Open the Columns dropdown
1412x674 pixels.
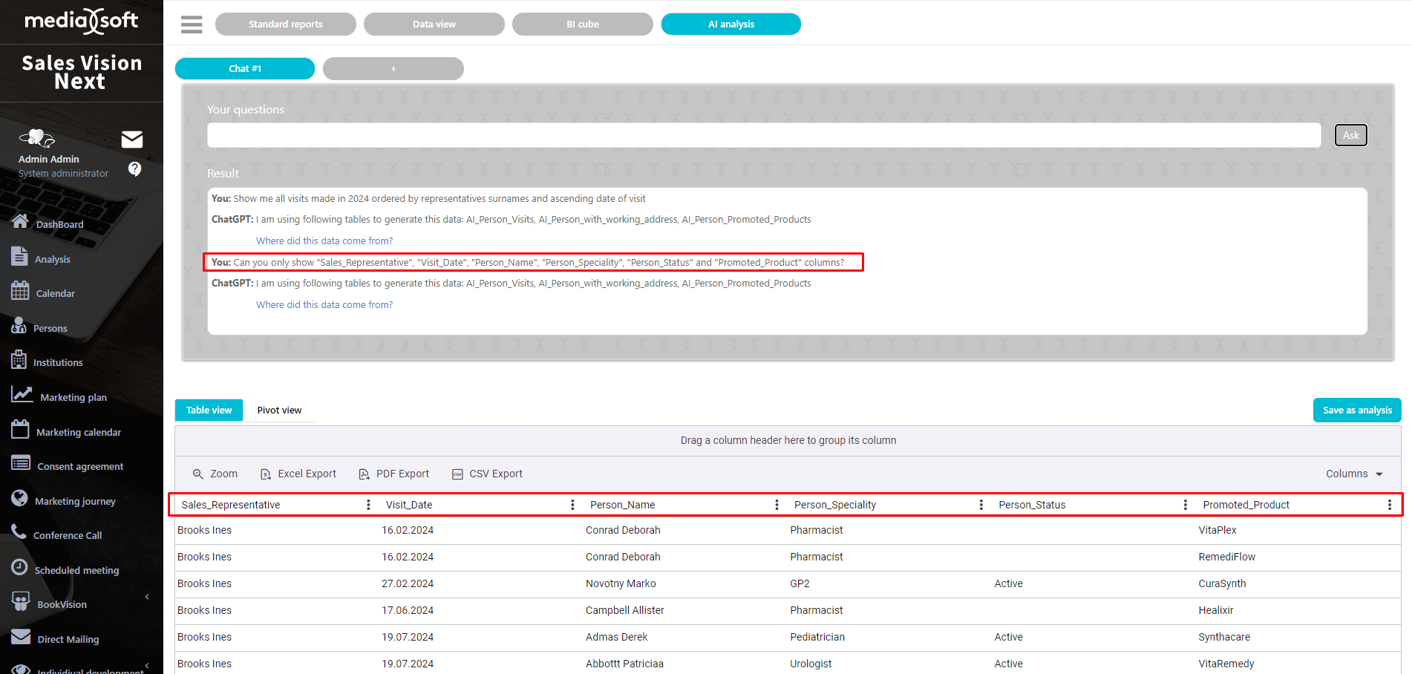click(1354, 474)
